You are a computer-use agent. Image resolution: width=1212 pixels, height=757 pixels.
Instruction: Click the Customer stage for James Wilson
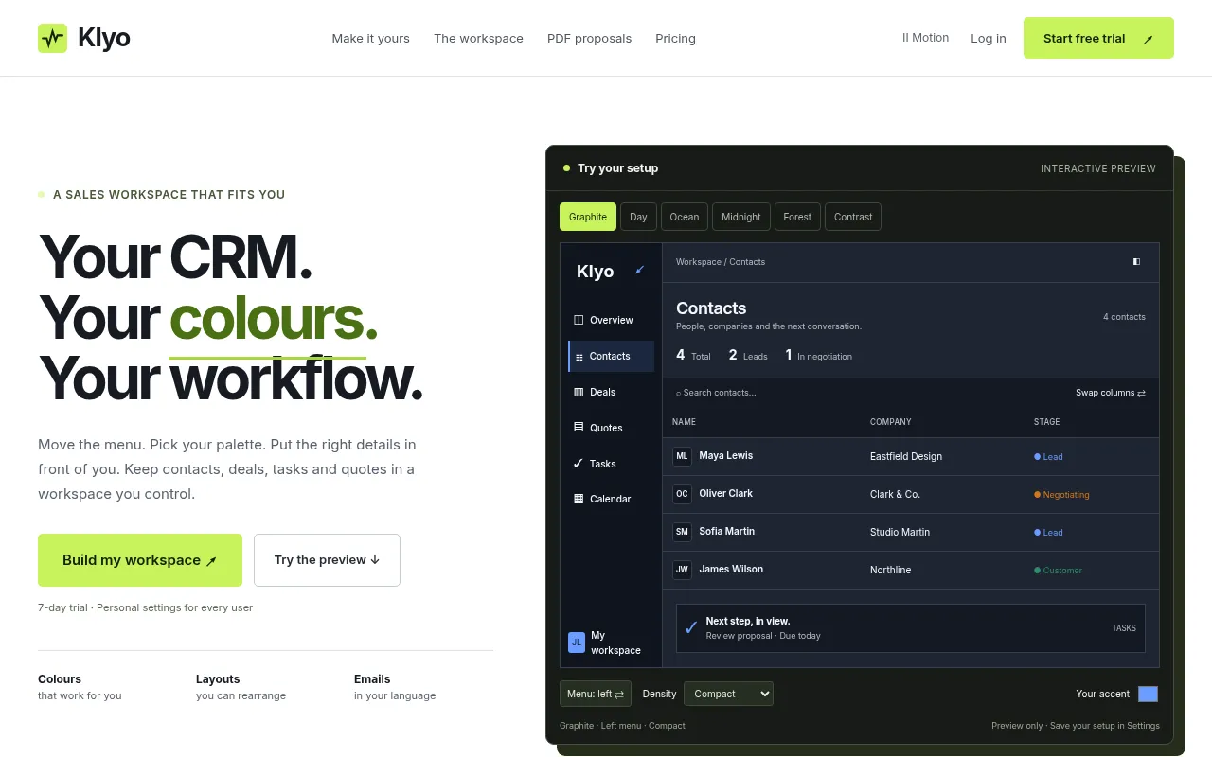point(1058,570)
